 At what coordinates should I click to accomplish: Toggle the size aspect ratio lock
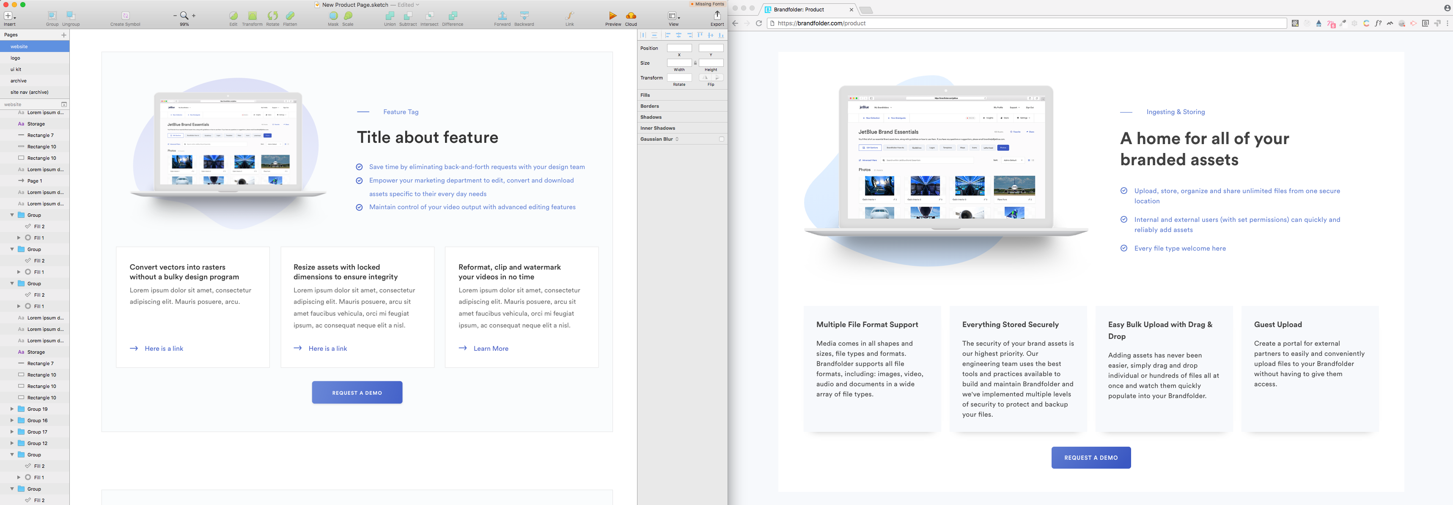(x=695, y=63)
